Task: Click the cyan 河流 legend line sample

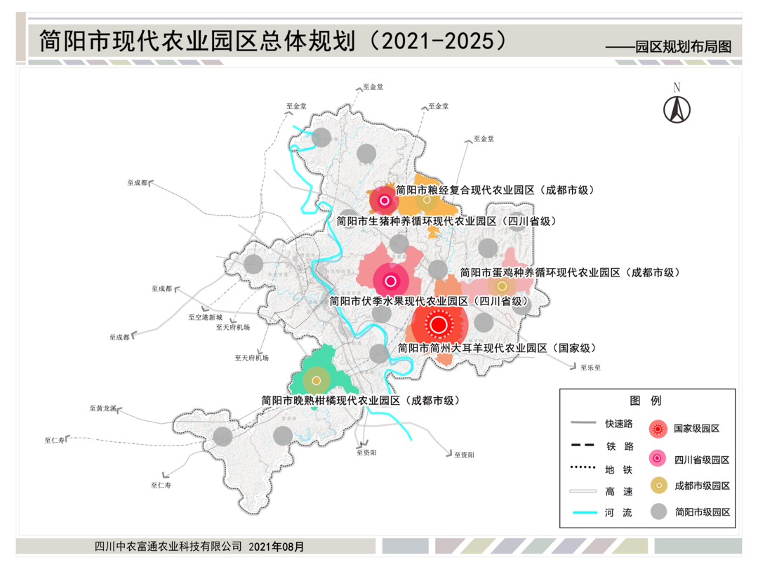Action: (585, 512)
